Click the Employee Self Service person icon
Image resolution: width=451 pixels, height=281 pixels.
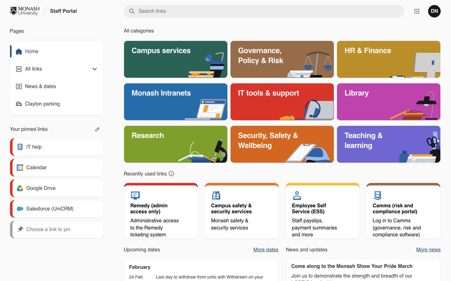297,195
